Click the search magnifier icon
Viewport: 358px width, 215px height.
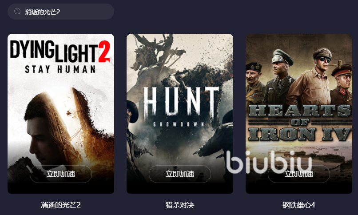pos(17,12)
